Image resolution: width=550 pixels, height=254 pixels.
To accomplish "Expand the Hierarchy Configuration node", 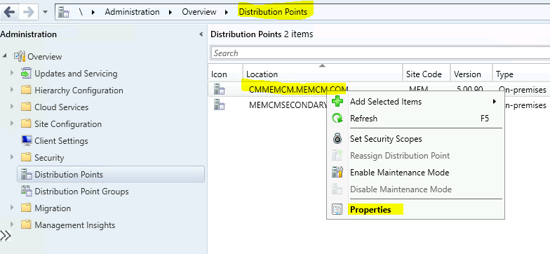I will tap(12, 90).
